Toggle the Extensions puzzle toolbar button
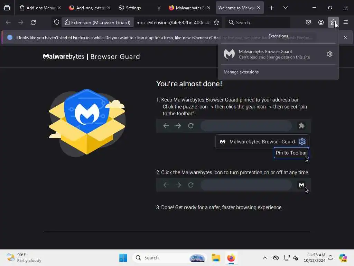 (333, 23)
